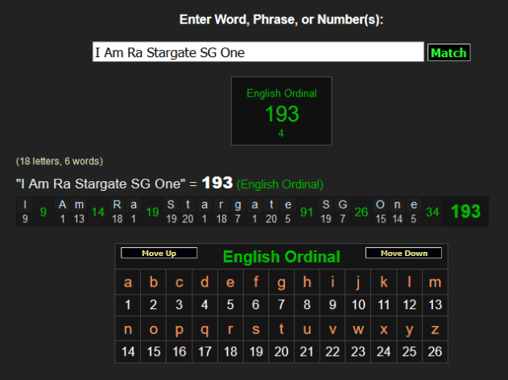Select letter "a" in the cipher chart
508x380 pixels.
coord(127,283)
